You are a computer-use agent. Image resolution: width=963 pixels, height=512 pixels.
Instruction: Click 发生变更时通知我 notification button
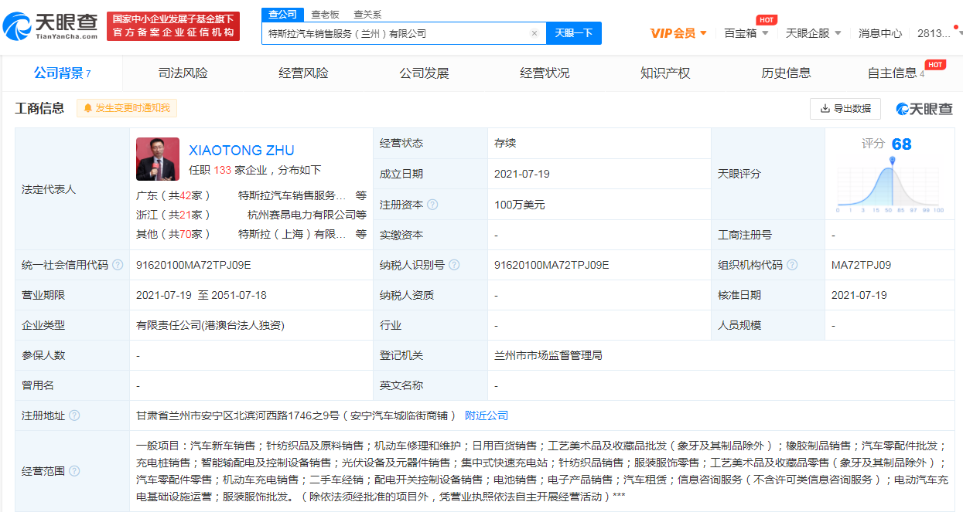click(127, 108)
